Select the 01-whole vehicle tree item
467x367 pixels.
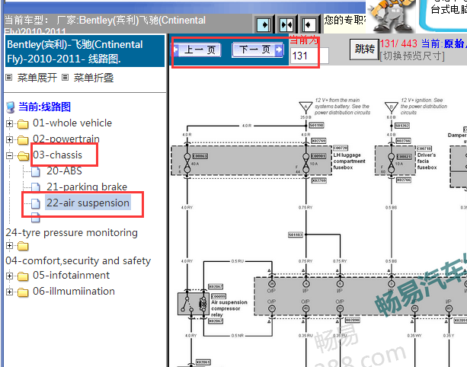(x=72, y=123)
